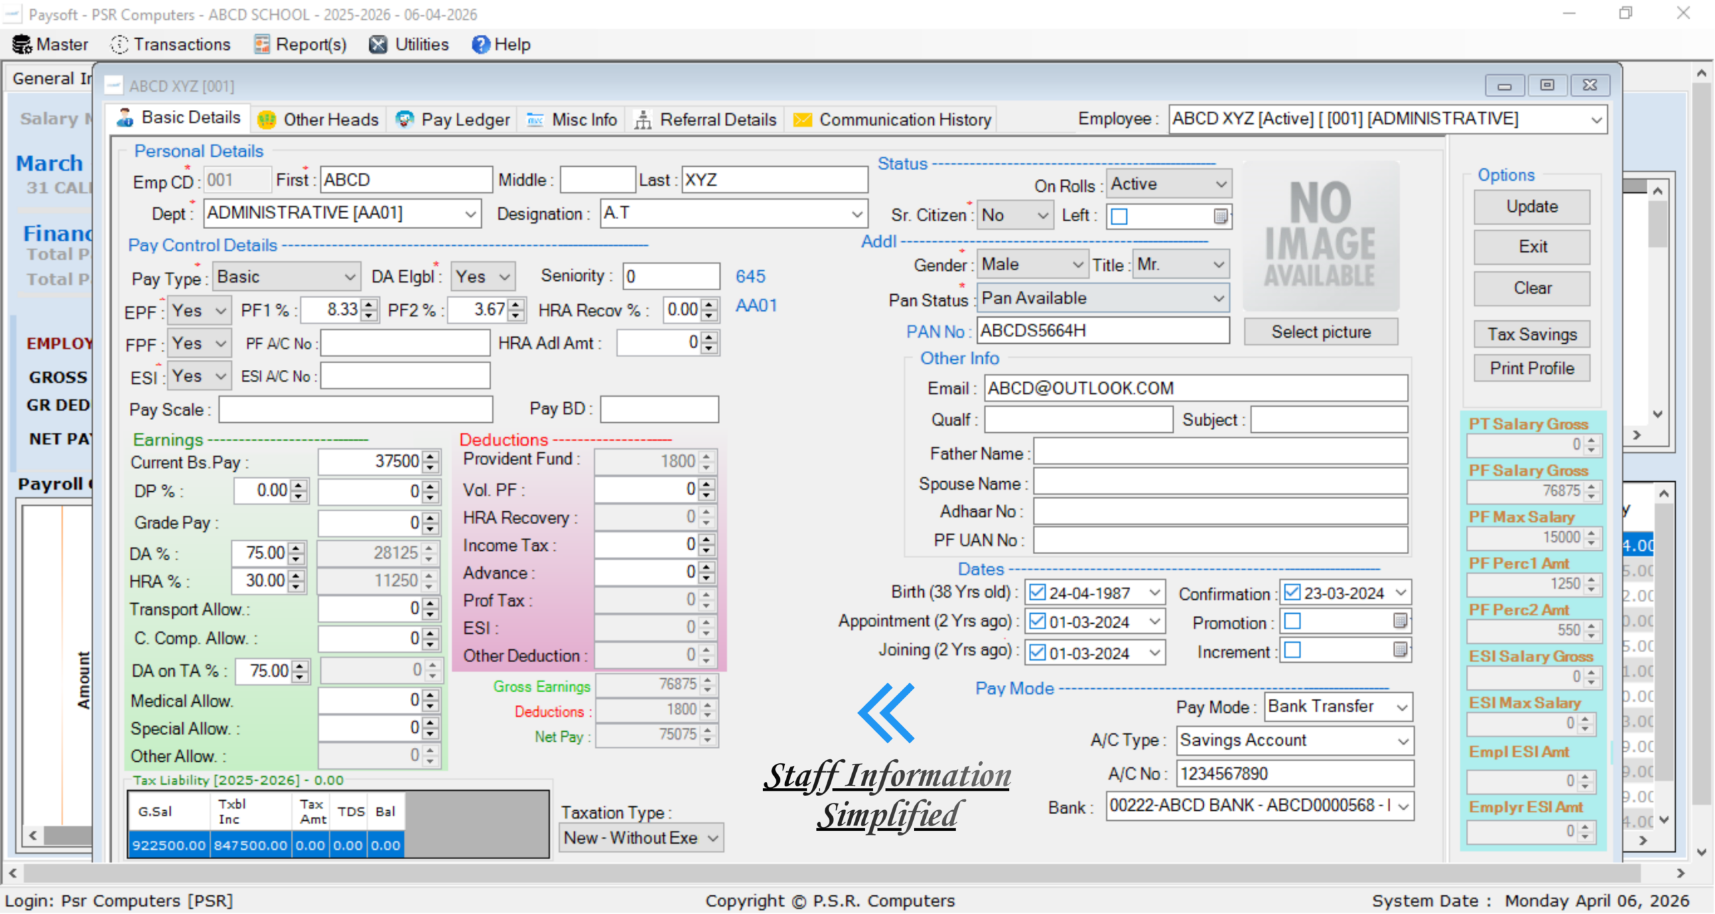Click the Select picture button
The height and width of the screenshot is (914, 1715).
coord(1320,332)
